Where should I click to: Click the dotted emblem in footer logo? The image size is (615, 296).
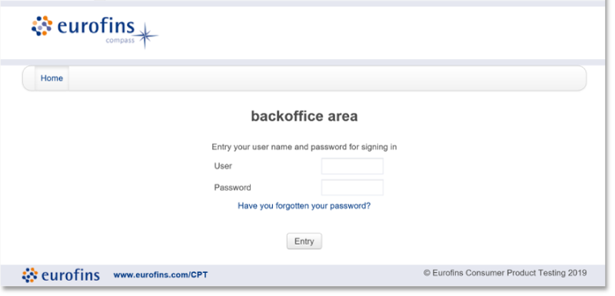tap(30, 275)
